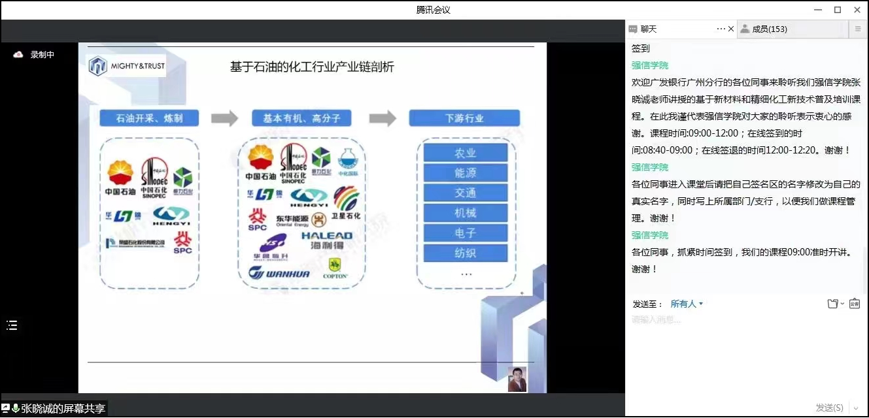The width and height of the screenshot is (869, 418).
Task: Click the 石油开采、炼制 header box
Action: 149,118
